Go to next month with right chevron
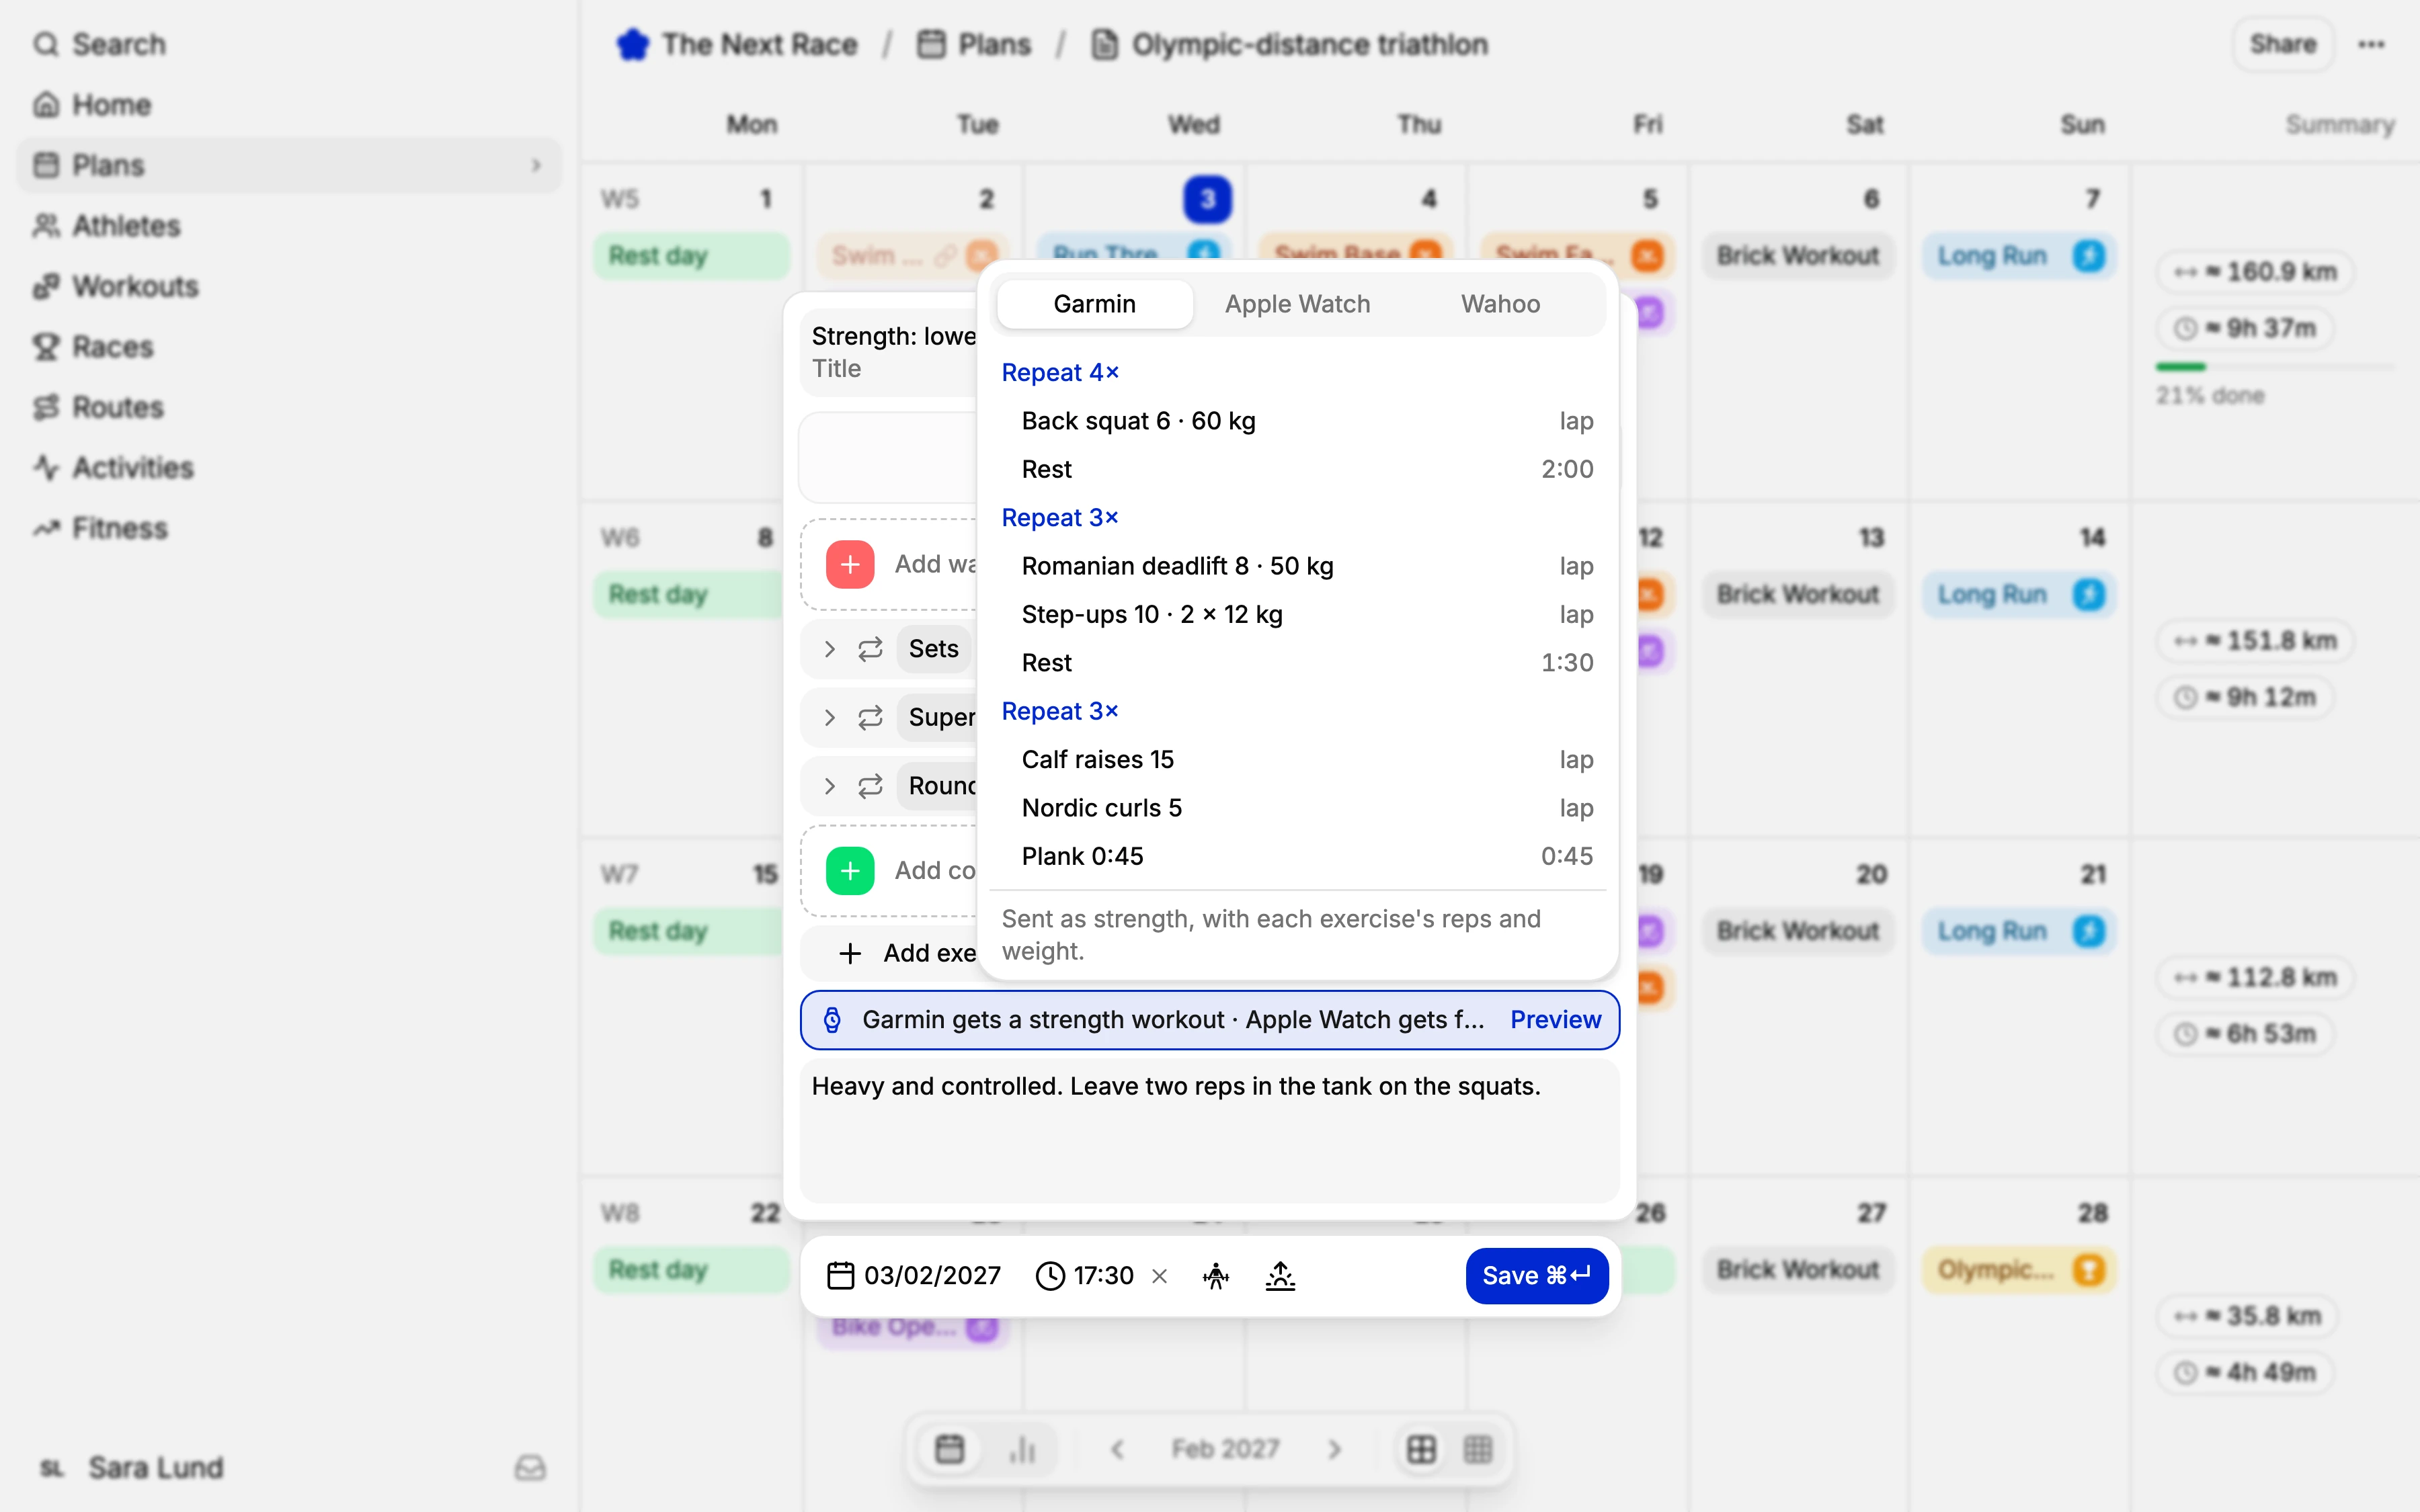 pos(1334,1449)
